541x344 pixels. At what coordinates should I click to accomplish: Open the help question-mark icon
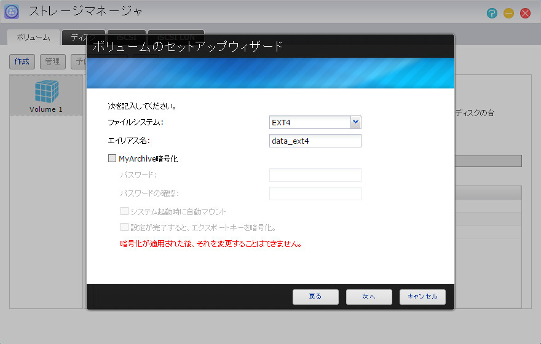coord(492,14)
